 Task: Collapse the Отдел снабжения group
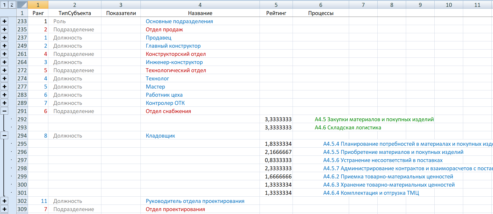click(4, 111)
